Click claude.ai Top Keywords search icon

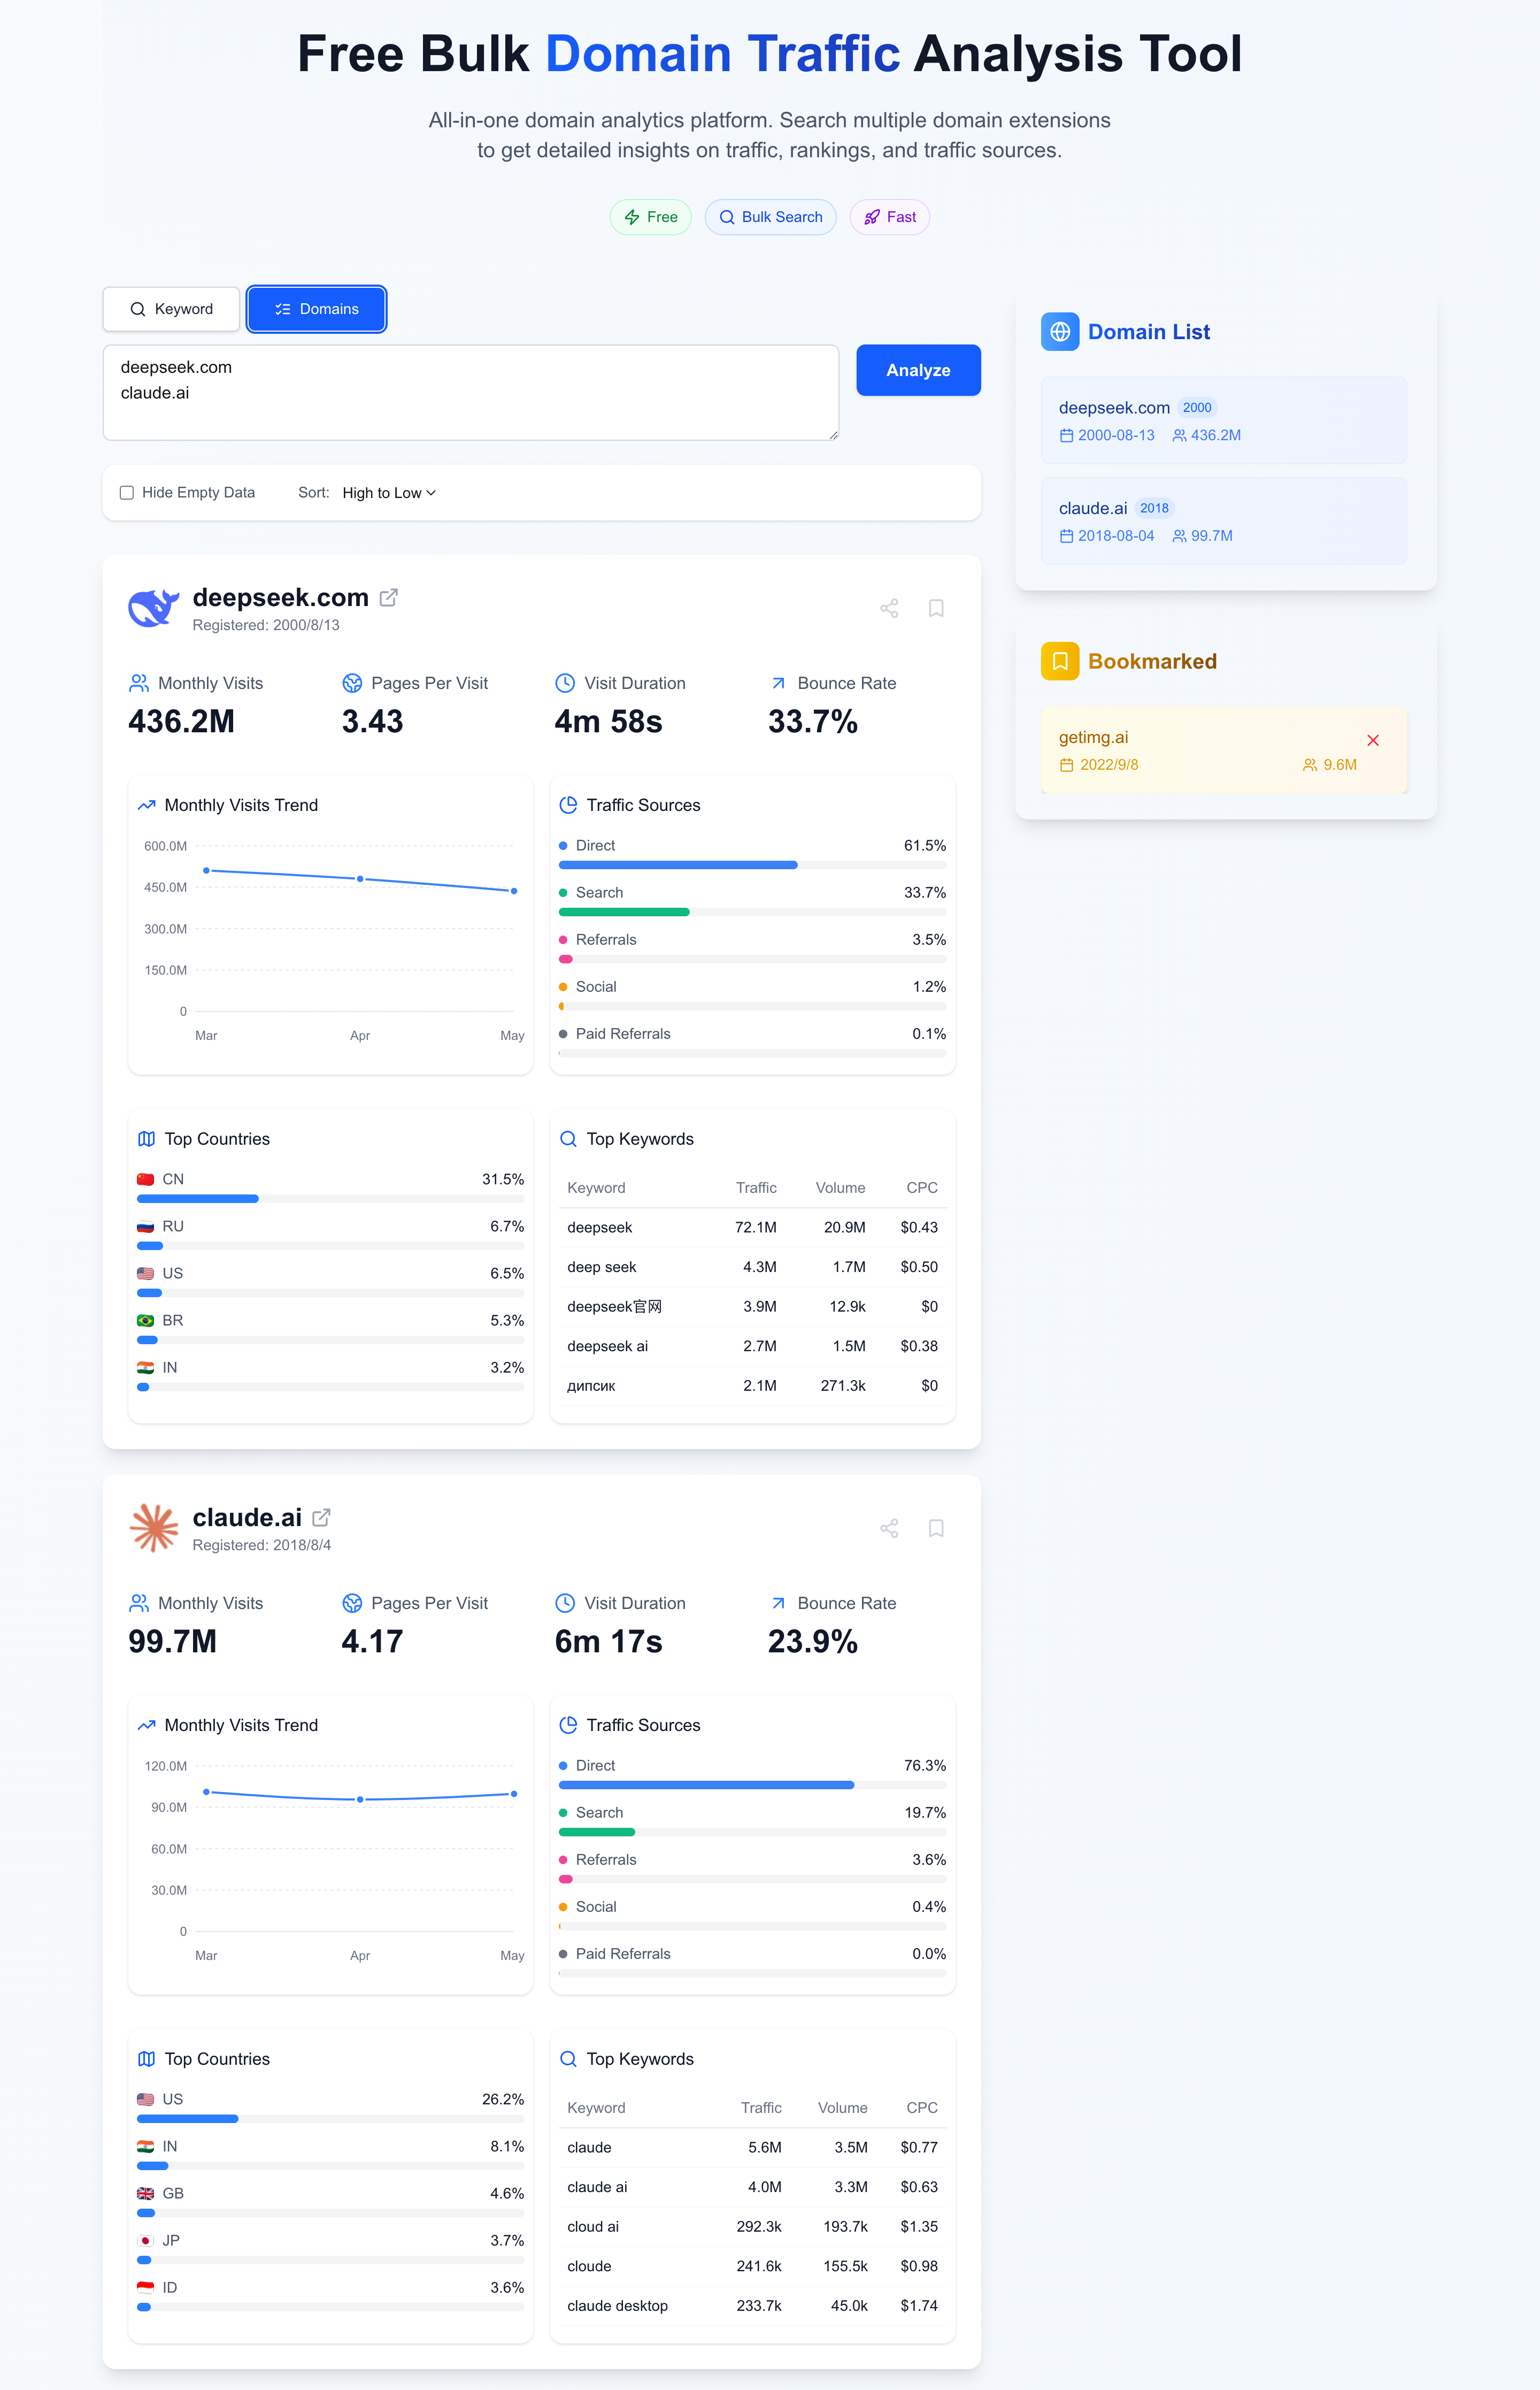569,2059
